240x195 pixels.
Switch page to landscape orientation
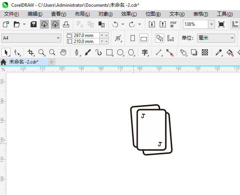(x=144, y=38)
